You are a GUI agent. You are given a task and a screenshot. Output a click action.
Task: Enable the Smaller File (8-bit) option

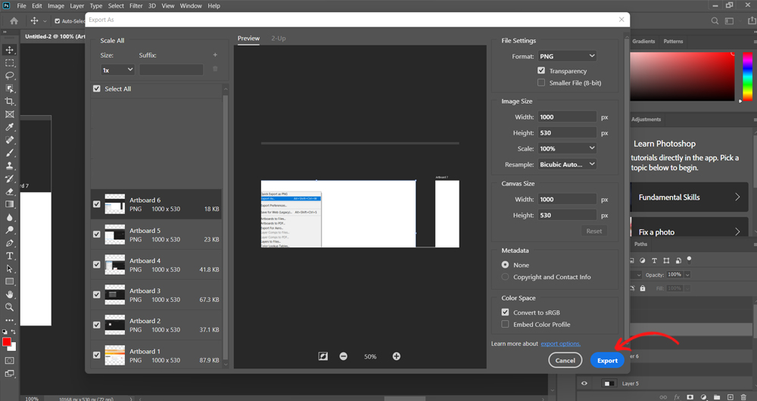[540, 82]
